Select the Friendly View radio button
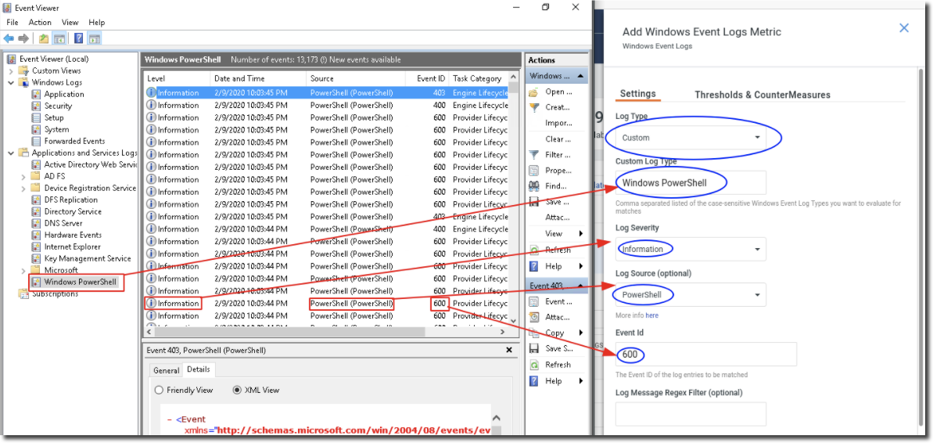The image size is (933, 443). pos(159,390)
